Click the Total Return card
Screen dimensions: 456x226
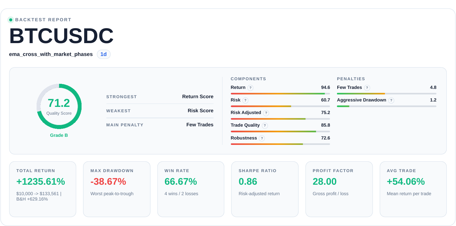point(43,189)
